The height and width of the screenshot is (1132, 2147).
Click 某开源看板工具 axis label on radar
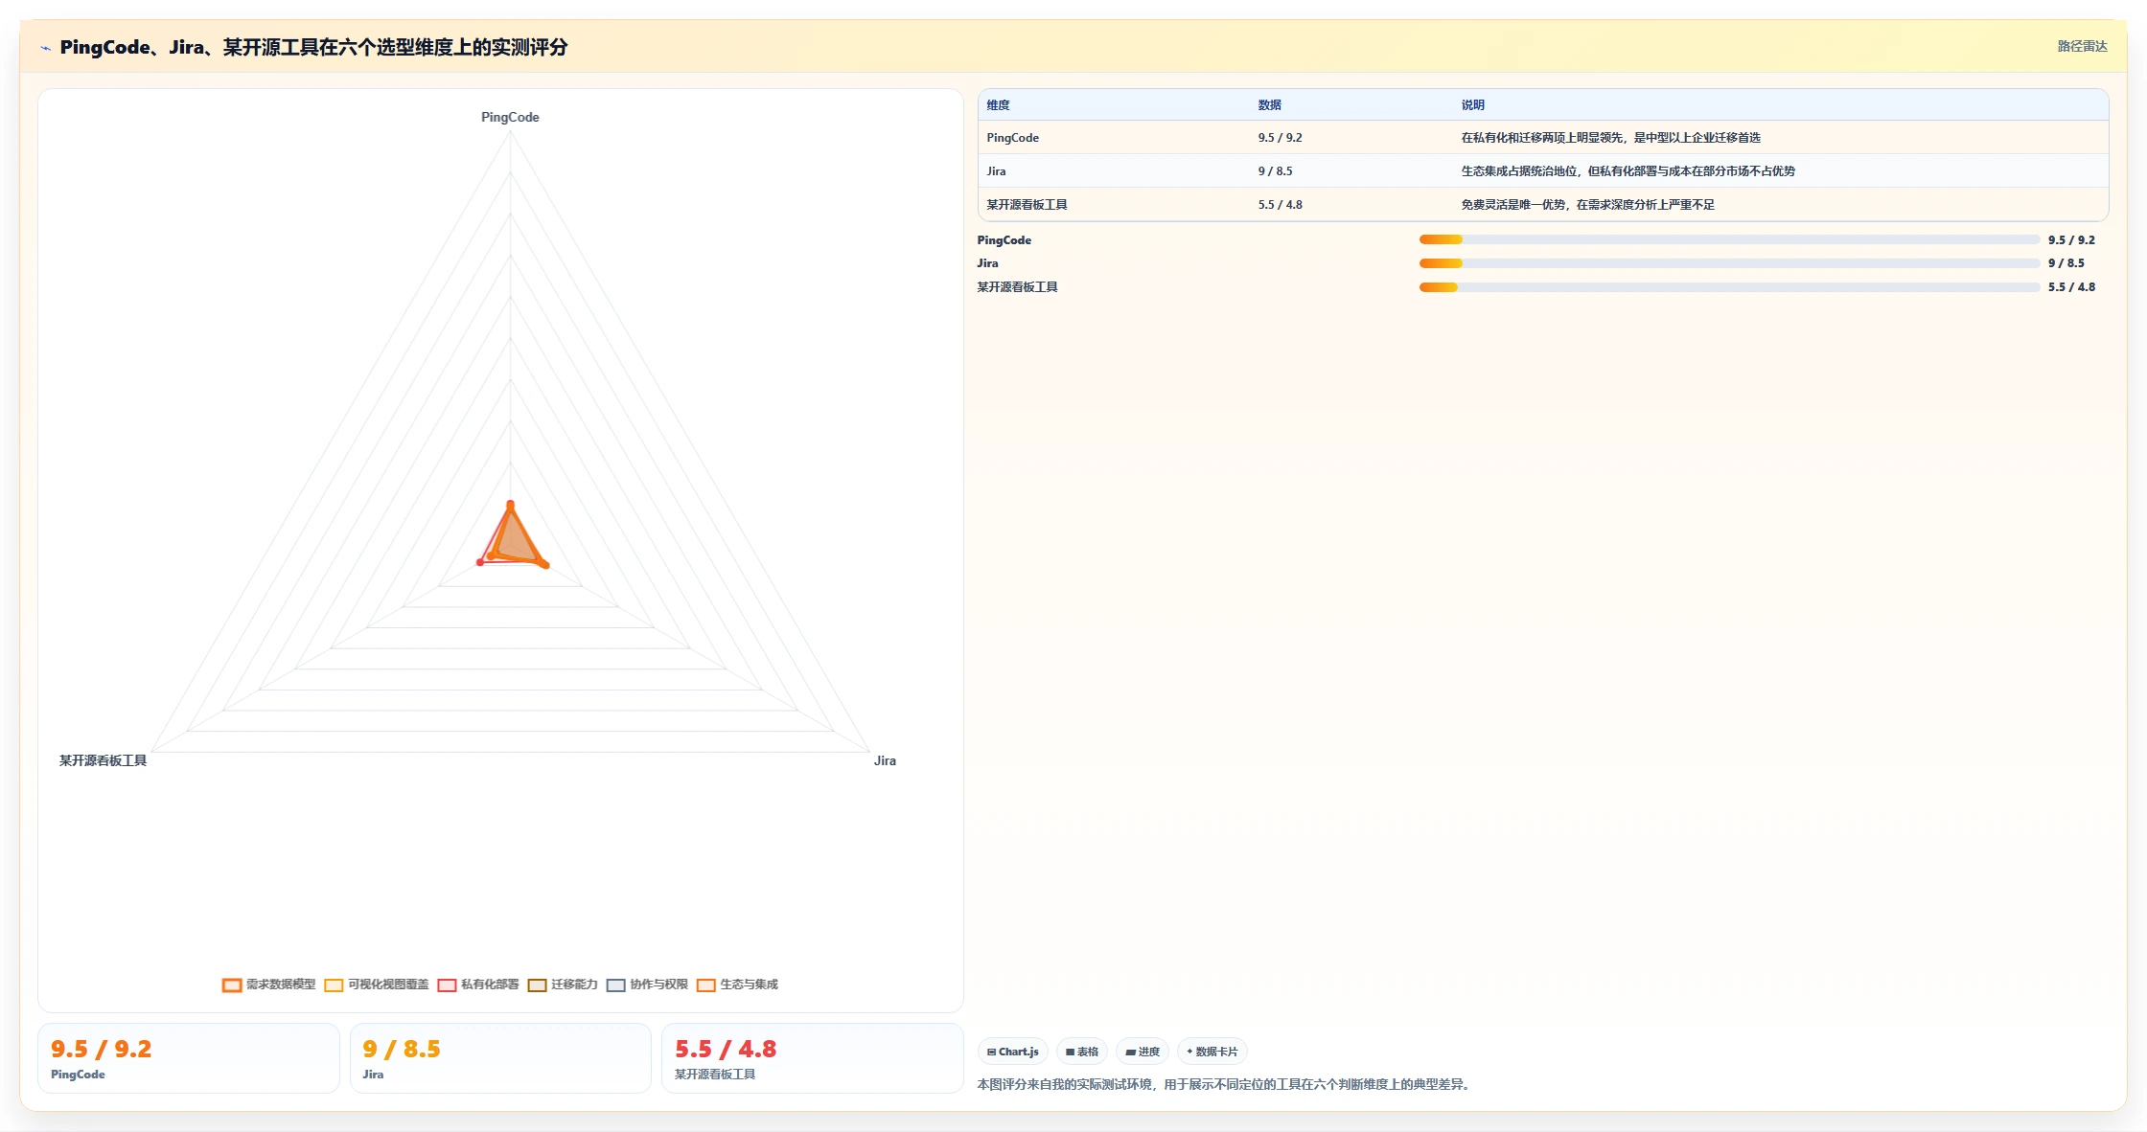coord(103,760)
